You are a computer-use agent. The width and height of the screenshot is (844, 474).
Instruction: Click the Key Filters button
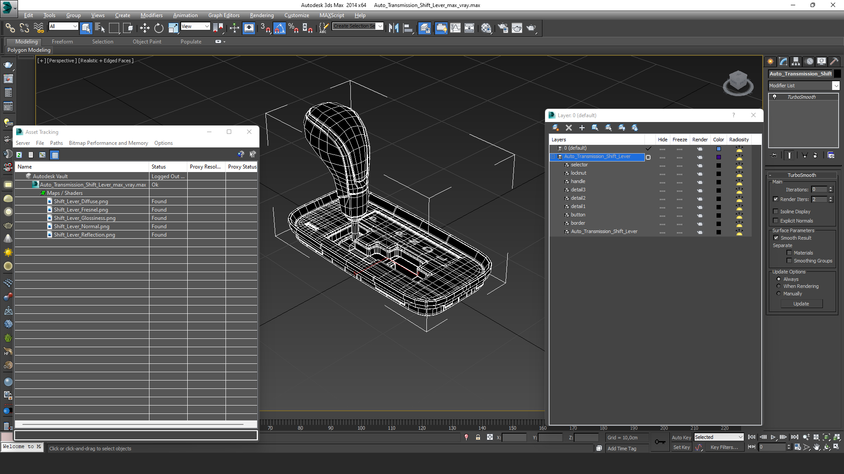[724, 447]
